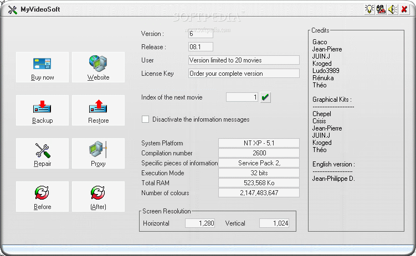Select the System Platform value NT XP - 5.1
416x256 pixels.
point(259,143)
